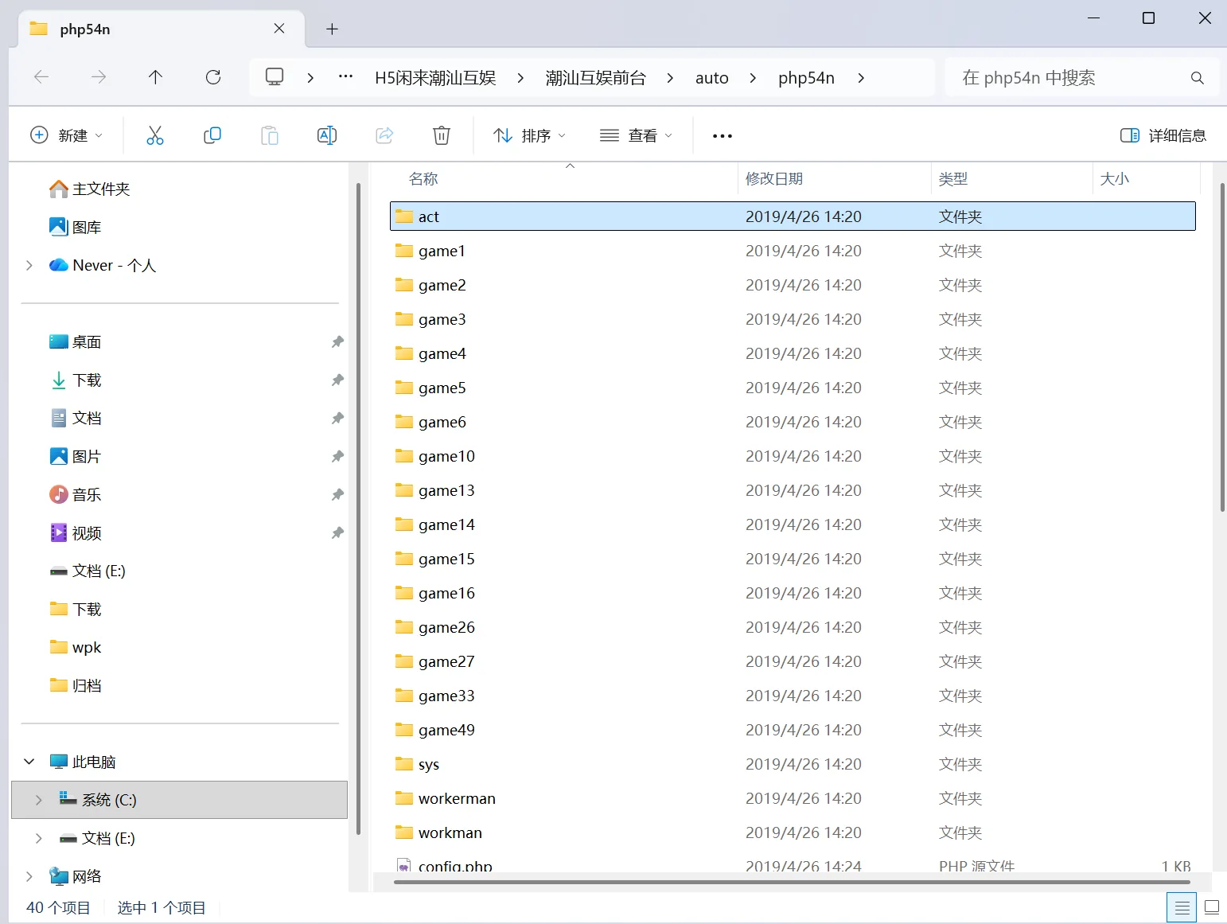Image resolution: width=1227 pixels, height=924 pixels.
Task: Sort by Date modified (修改日期) header
Action: click(773, 179)
